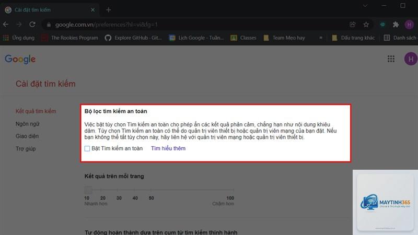This screenshot has height=235, width=418.
Task: Go back to previous page
Action: [6, 25]
